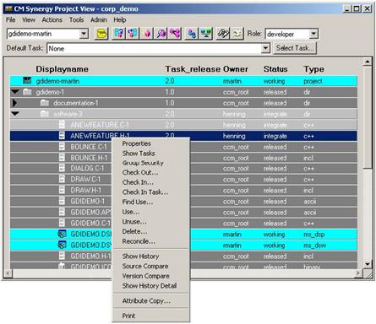
Task: Open the Actions menu
Action: 52,20
